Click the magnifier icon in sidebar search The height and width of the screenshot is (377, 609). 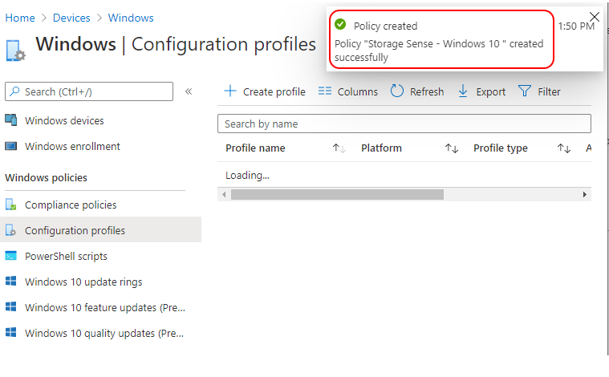point(14,91)
